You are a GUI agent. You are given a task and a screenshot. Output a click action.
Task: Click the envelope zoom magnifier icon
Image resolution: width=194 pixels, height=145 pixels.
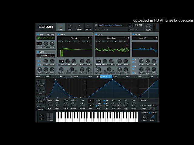click(85, 90)
